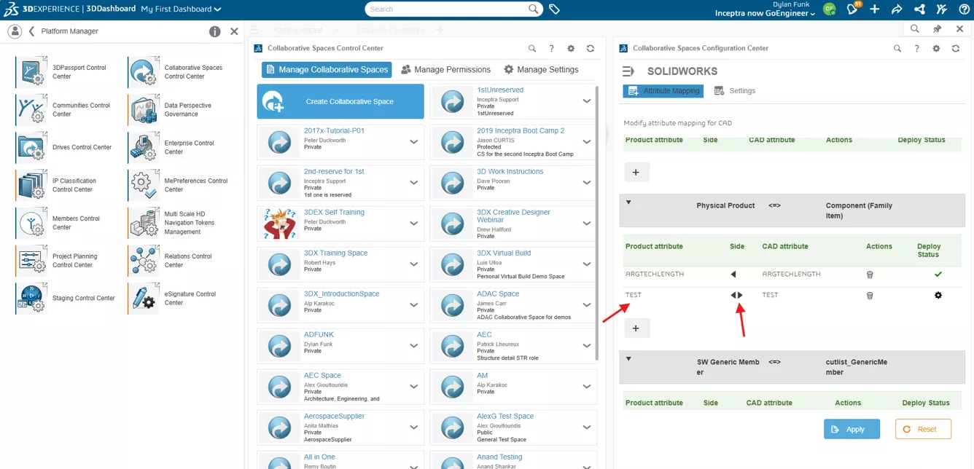This screenshot has width=974, height=469.
Task: Open gear settings of Configuration Center widget
Action: (936, 48)
